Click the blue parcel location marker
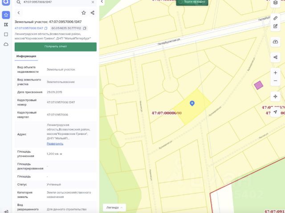This screenshot has height=213, width=285. [x=192, y=103]
